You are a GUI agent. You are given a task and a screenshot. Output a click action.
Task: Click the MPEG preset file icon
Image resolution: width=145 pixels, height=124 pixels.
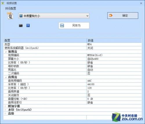10,15
